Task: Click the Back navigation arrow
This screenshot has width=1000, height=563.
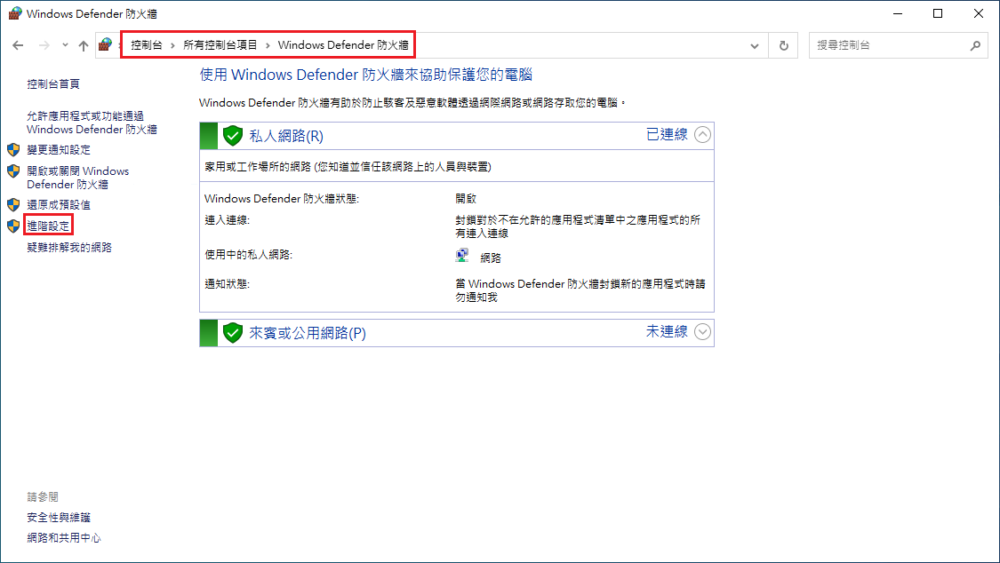Action: 18,45
